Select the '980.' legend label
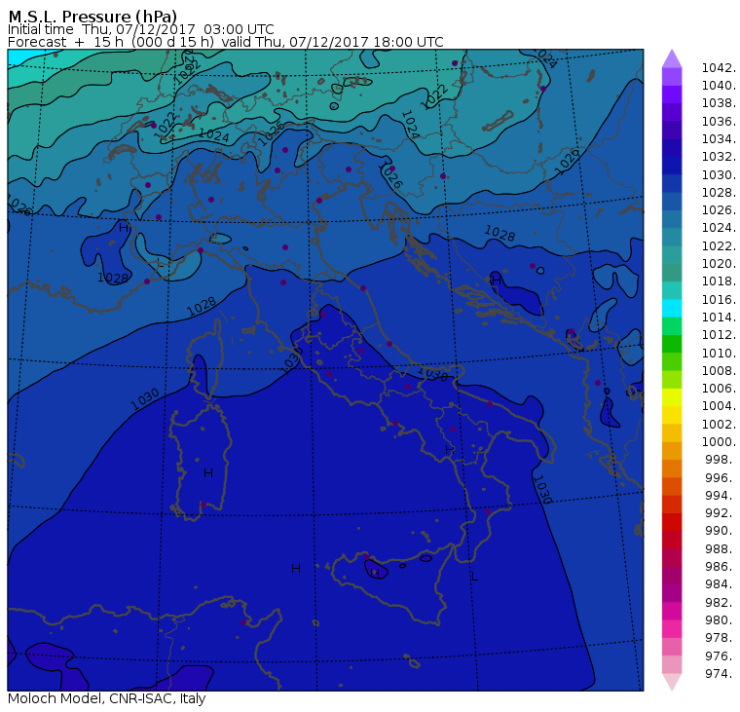Screen dimensions: 740x712 point(721,619)
